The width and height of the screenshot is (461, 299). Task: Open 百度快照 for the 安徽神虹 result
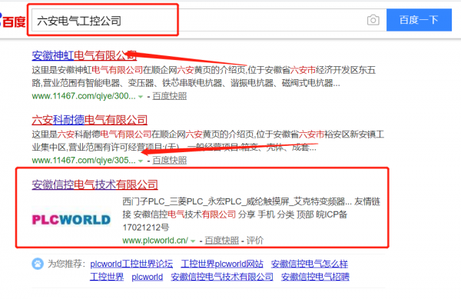[169, 96]
